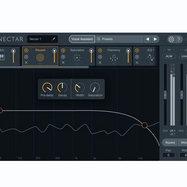Toggle the Limiter button
Viewport: 187px width, 187px height.
click(x=183, y=56)
